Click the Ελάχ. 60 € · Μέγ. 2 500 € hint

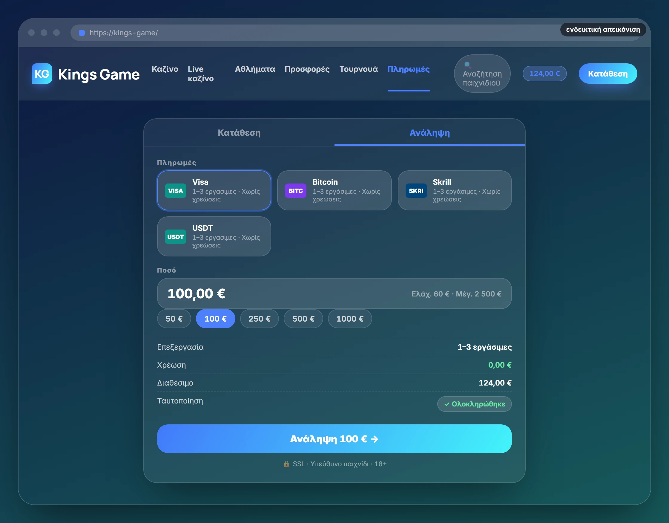click(x=456, y=294)
